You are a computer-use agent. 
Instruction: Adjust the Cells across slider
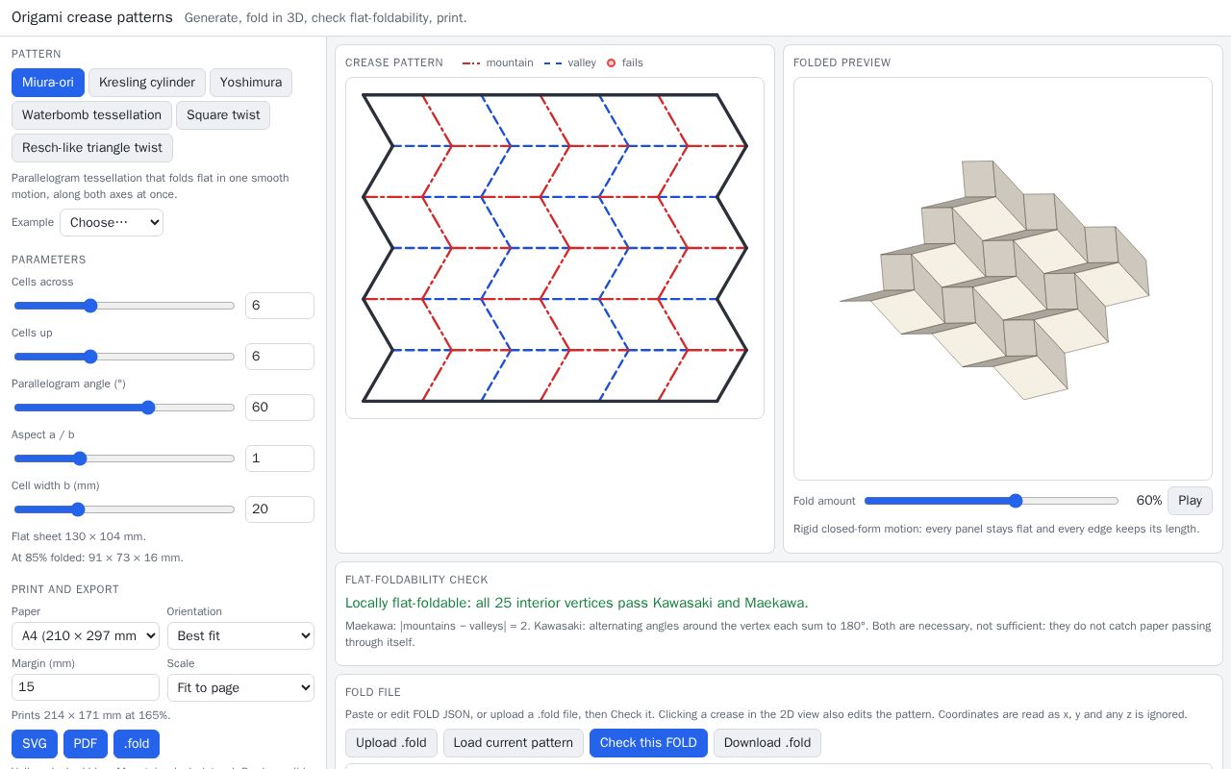click(x=124, y=306)
